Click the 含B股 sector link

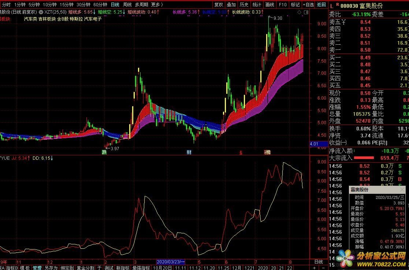tap(63, 19)
